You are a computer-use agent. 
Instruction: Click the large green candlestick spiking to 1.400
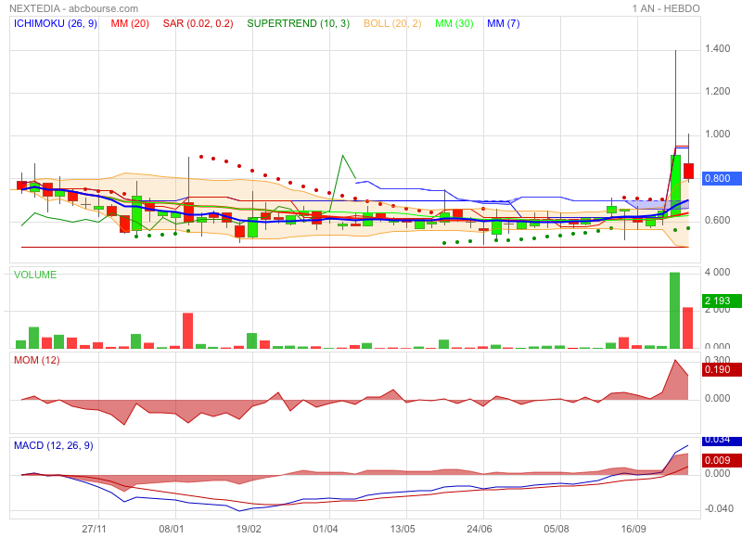tap(675, 186)
